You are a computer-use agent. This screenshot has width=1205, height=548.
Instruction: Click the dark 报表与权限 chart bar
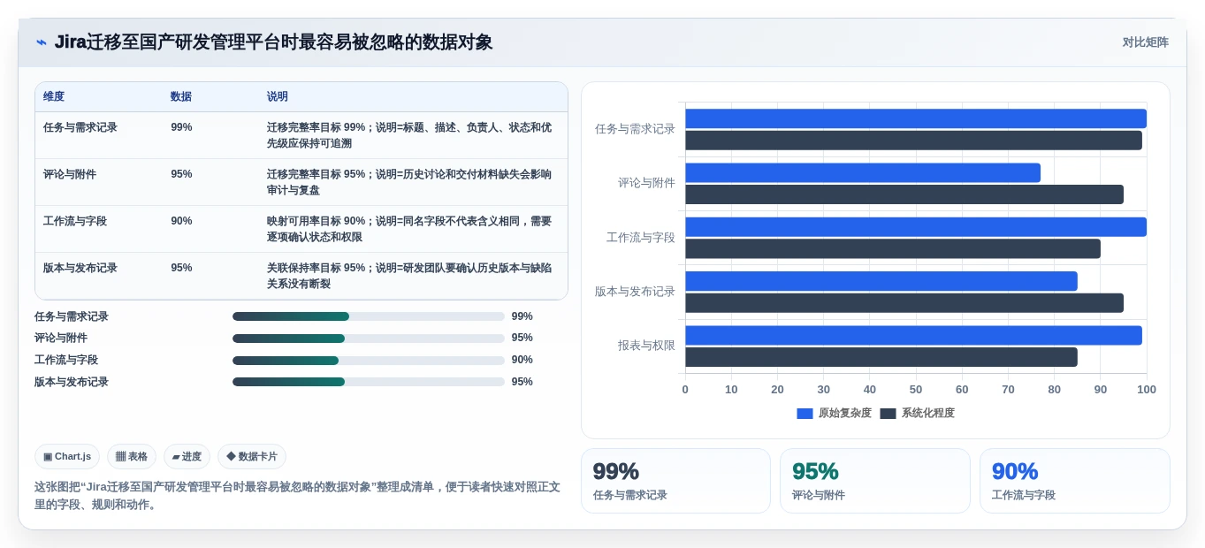881,357
